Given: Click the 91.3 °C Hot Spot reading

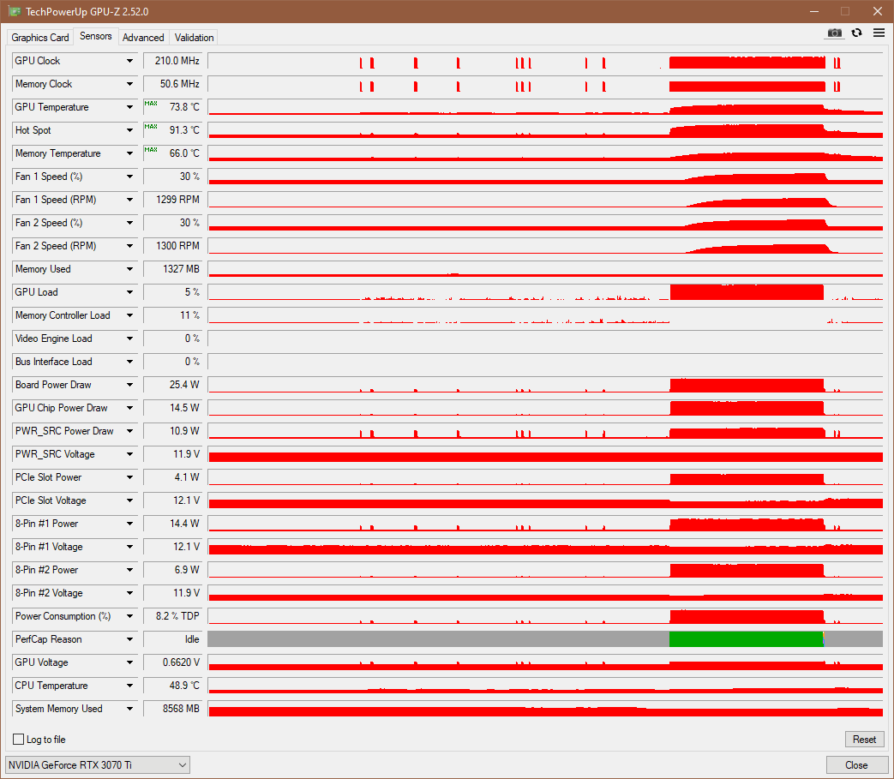Looking at the screenshot, I should click(x=173, y=130).
